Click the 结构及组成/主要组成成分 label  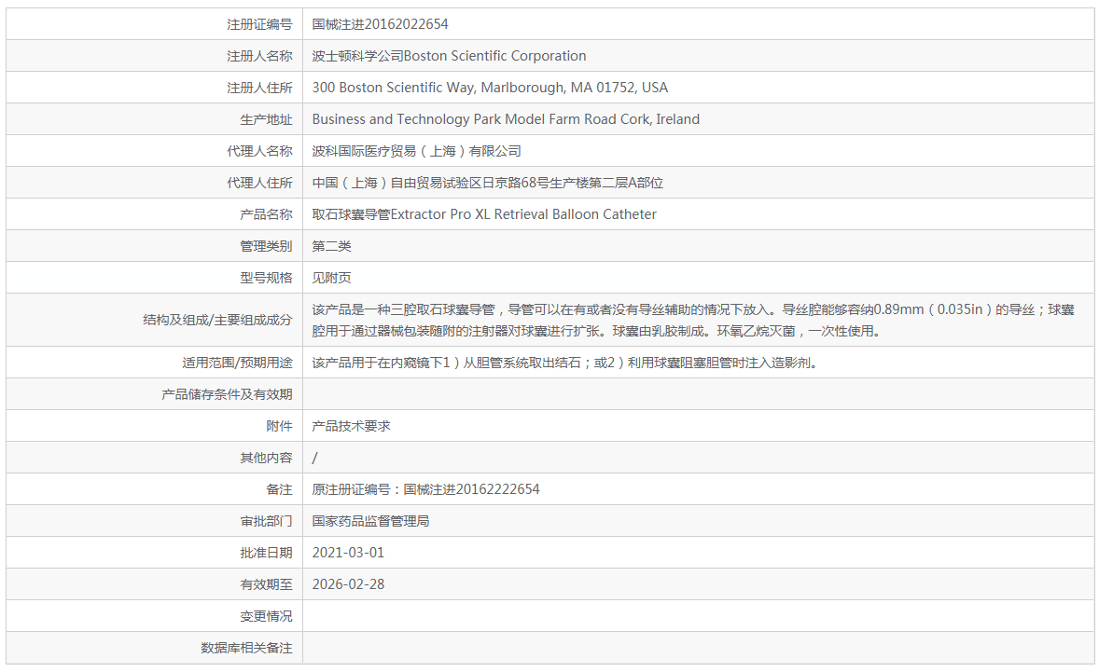tap(218, 320)
